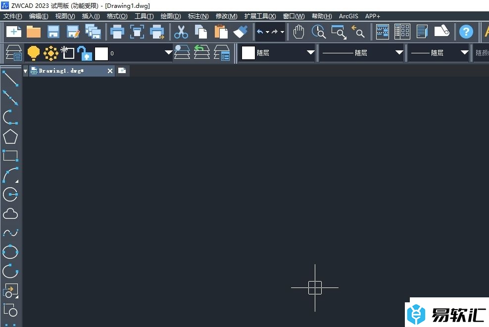Open the 编辑(E) menu
The image size is (489, 327).
point(39,16)
